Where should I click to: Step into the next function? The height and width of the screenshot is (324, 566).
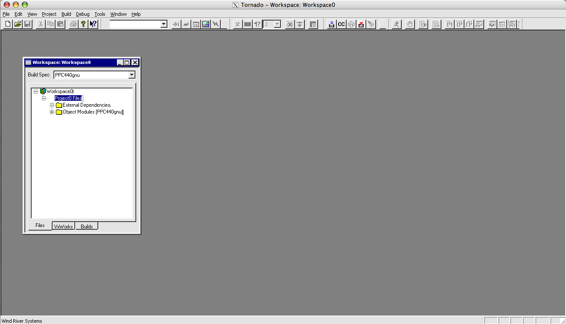click(x=449, y=24)
